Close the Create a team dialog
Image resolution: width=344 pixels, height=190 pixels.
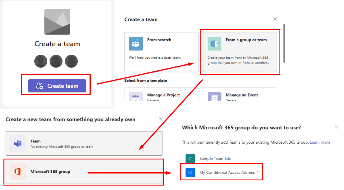click(x=275, y=19)
